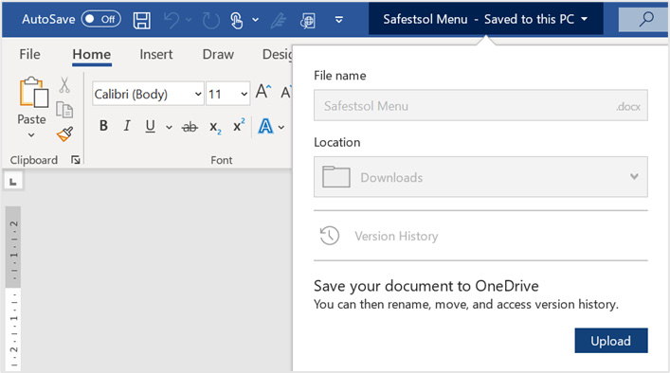Toggle Subscript formatting

coord(215,127)
